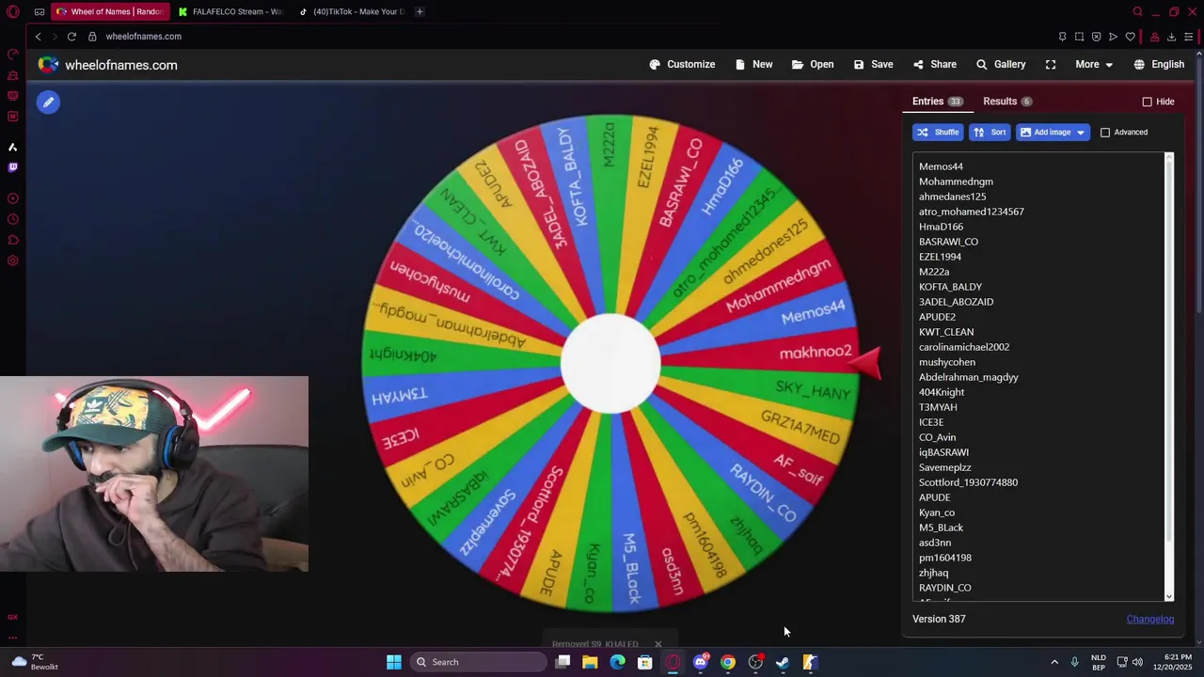
Task: Open browser downloads icon
Action: [1171, 37]
